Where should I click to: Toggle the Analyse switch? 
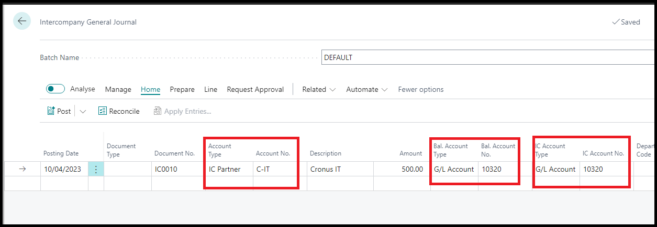pos(55,89)
